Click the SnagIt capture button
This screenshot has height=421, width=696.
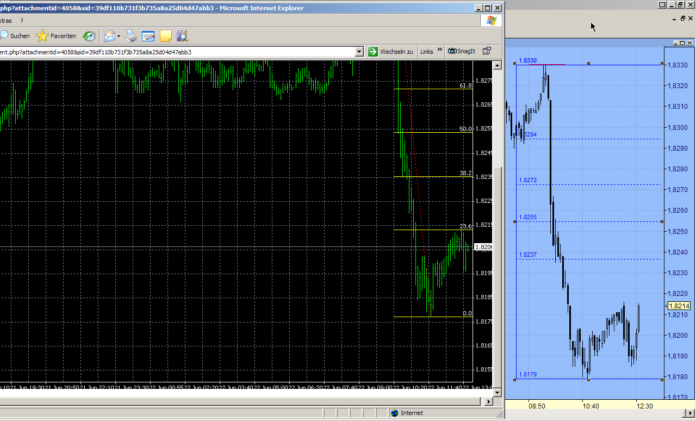tap(462, 52)
